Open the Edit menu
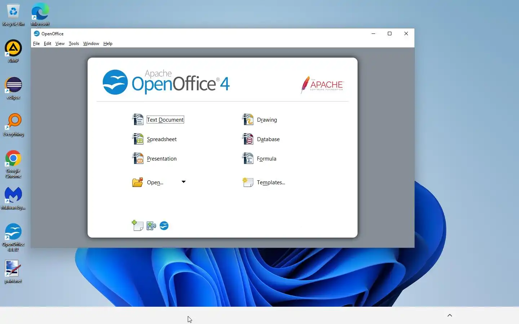The height and width of the screenshot is (324, 519). tap(48, 44)
